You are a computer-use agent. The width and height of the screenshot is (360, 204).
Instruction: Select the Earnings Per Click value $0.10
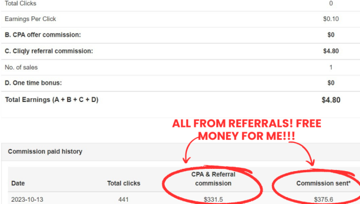(331, 19)
